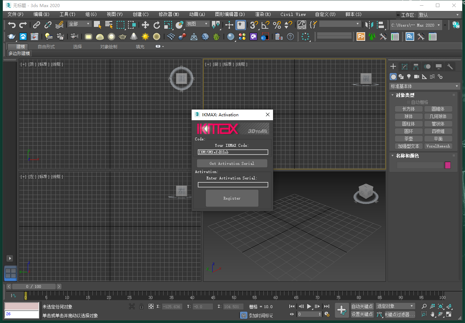This screenshot has width=465, height=323.
Task: Select the Select and Move tool
Action: pyautogui.click(x=145, y=25)
